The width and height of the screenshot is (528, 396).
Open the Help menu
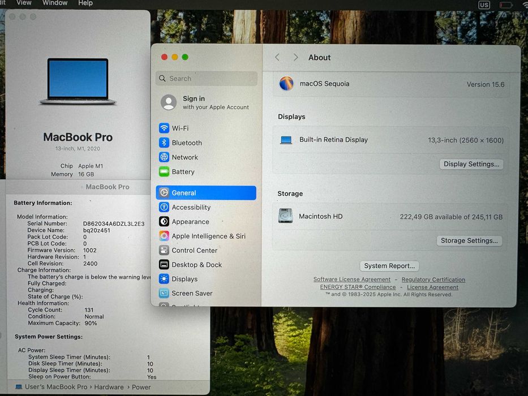(85, 3)
